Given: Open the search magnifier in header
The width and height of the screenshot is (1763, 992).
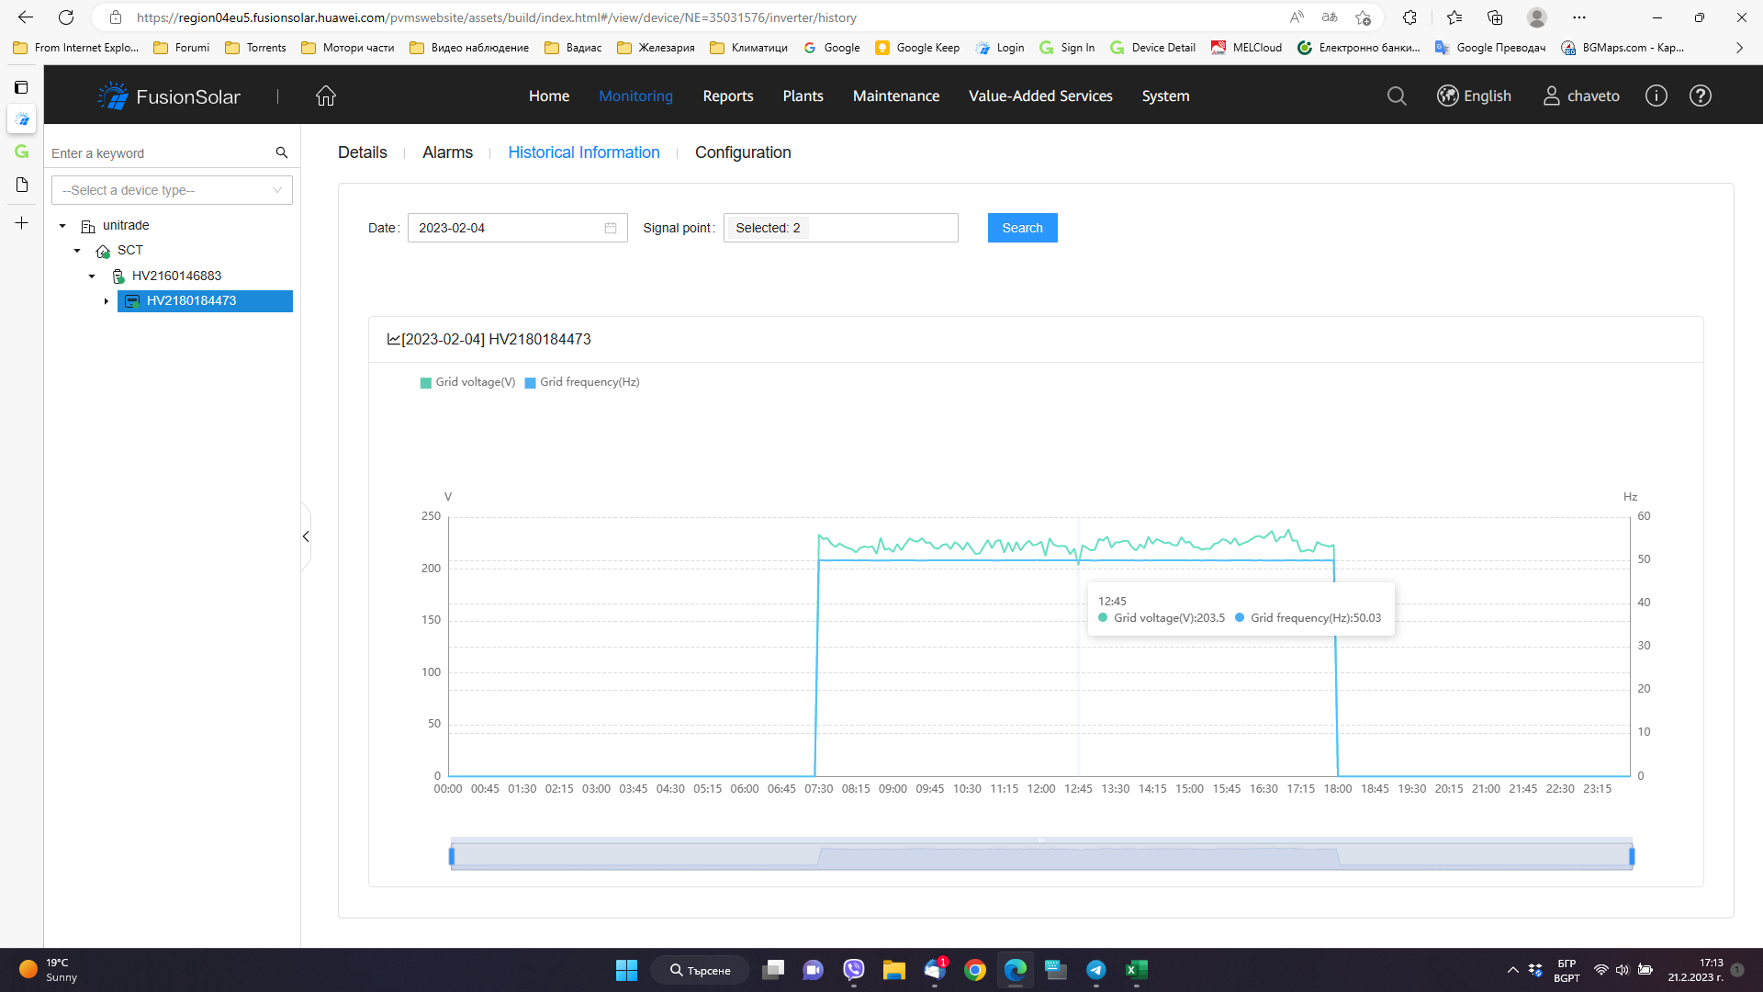Looking at the screenshot, I should coord(1396,96).
